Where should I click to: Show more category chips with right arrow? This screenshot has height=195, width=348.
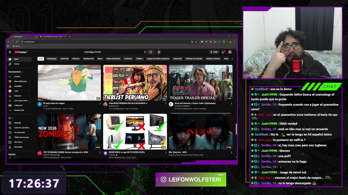(x=232, y=58)
